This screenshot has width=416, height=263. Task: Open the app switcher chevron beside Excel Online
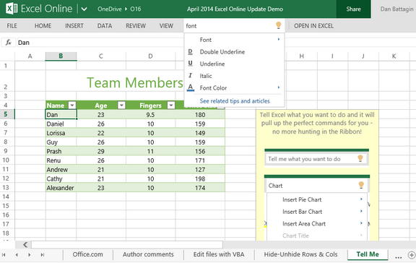[84, 9]
